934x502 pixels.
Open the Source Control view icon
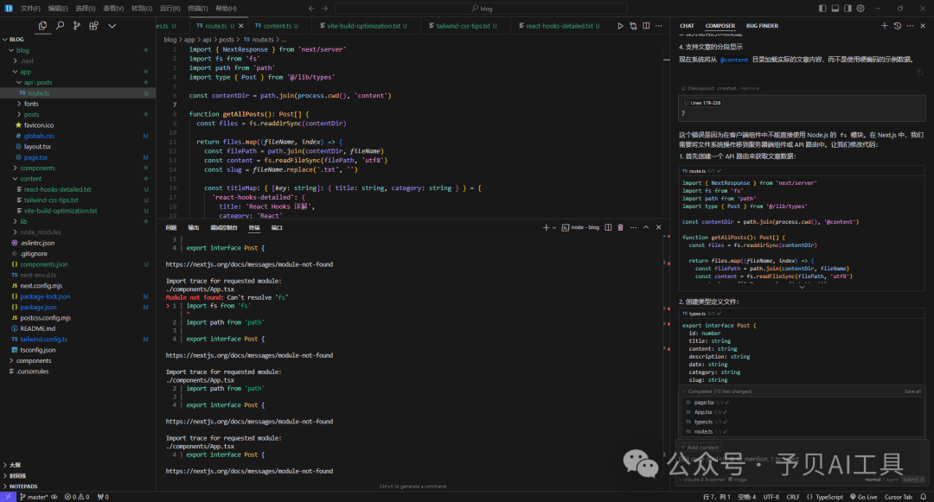76,26
